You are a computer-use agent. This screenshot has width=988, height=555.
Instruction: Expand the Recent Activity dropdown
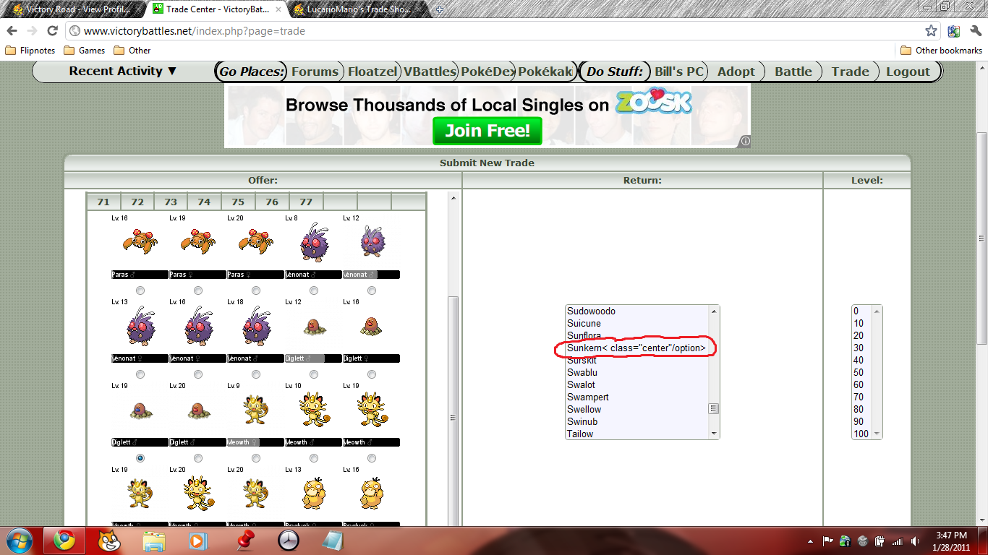pos(122,72)
